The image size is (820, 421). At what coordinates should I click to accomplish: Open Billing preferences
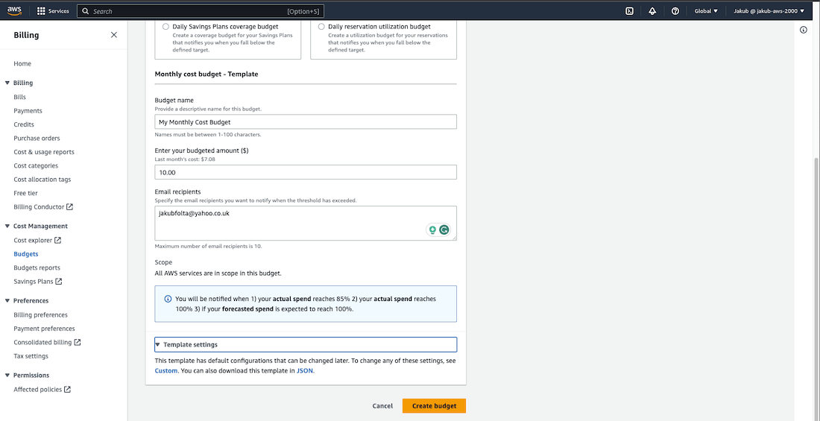(40, 315)
